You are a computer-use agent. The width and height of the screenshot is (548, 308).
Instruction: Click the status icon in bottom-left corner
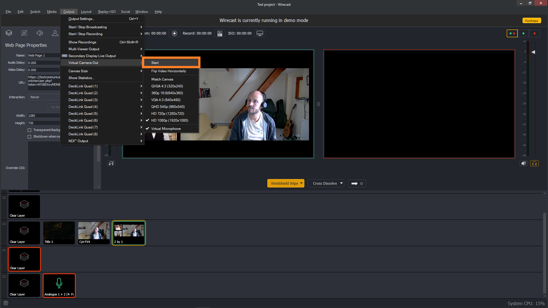point(6,303)
